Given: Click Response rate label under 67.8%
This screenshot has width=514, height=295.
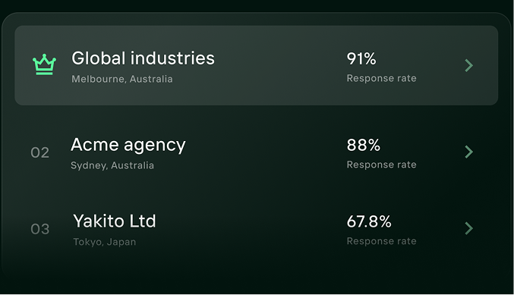Looking at the screenshot, I should pos(382,241).
